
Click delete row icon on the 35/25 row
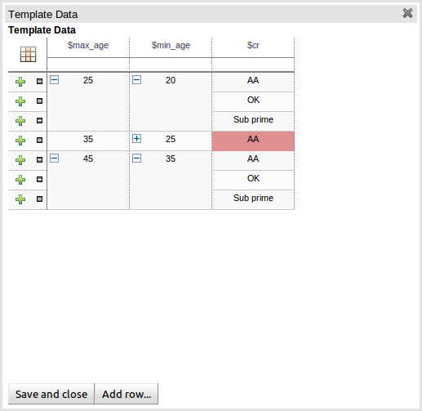39,140
